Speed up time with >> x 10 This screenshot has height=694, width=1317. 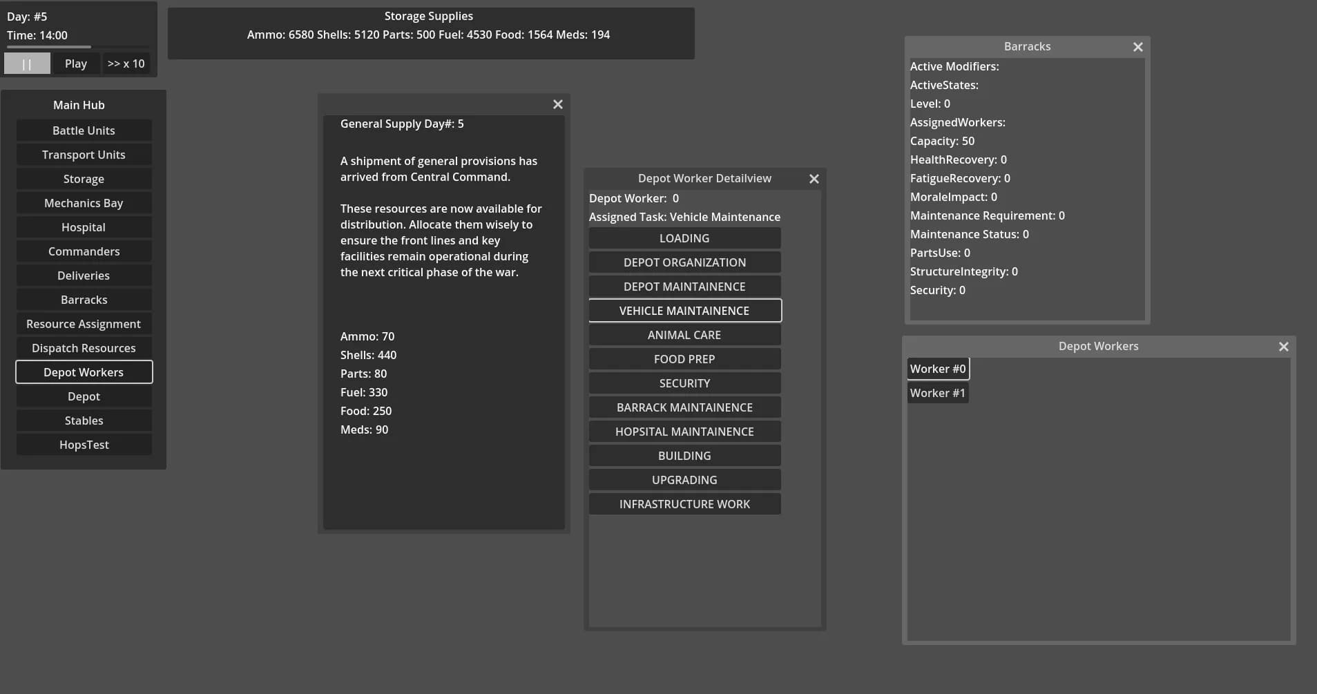(x=126, y=64)
